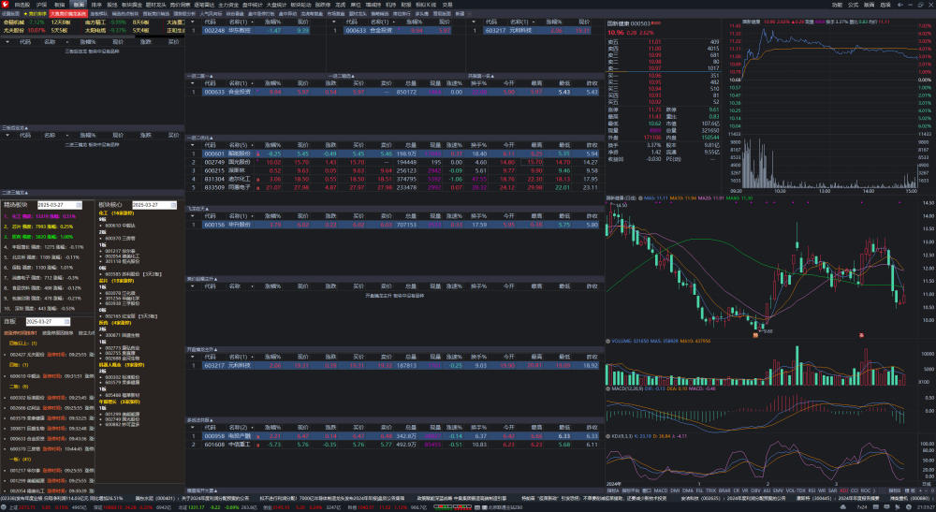Click the keyboard icon in status bar
The height and width of the screenshot is (512, 936).
coord(876,507)
